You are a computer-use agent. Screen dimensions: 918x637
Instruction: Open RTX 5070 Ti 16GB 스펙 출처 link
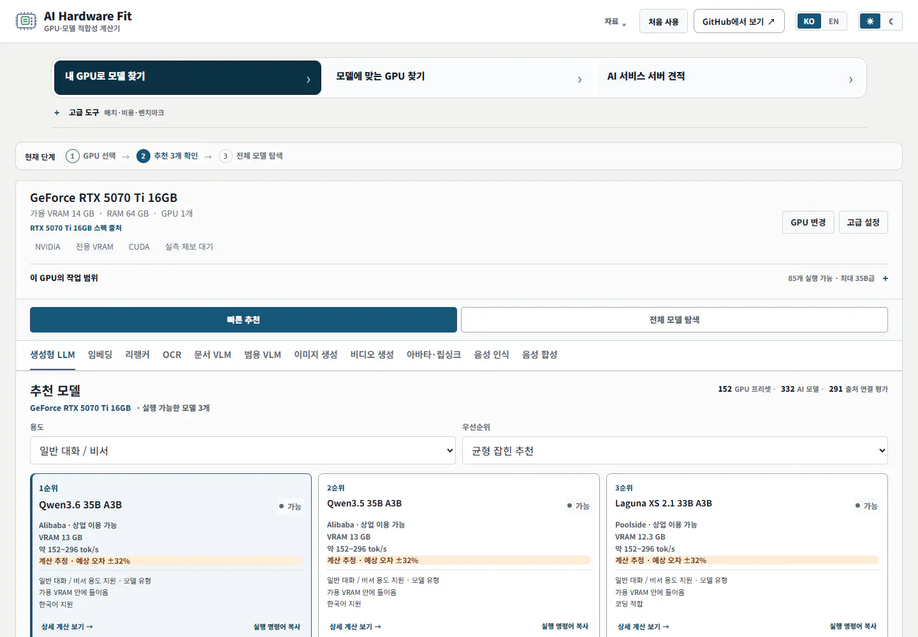pos(76,228)
